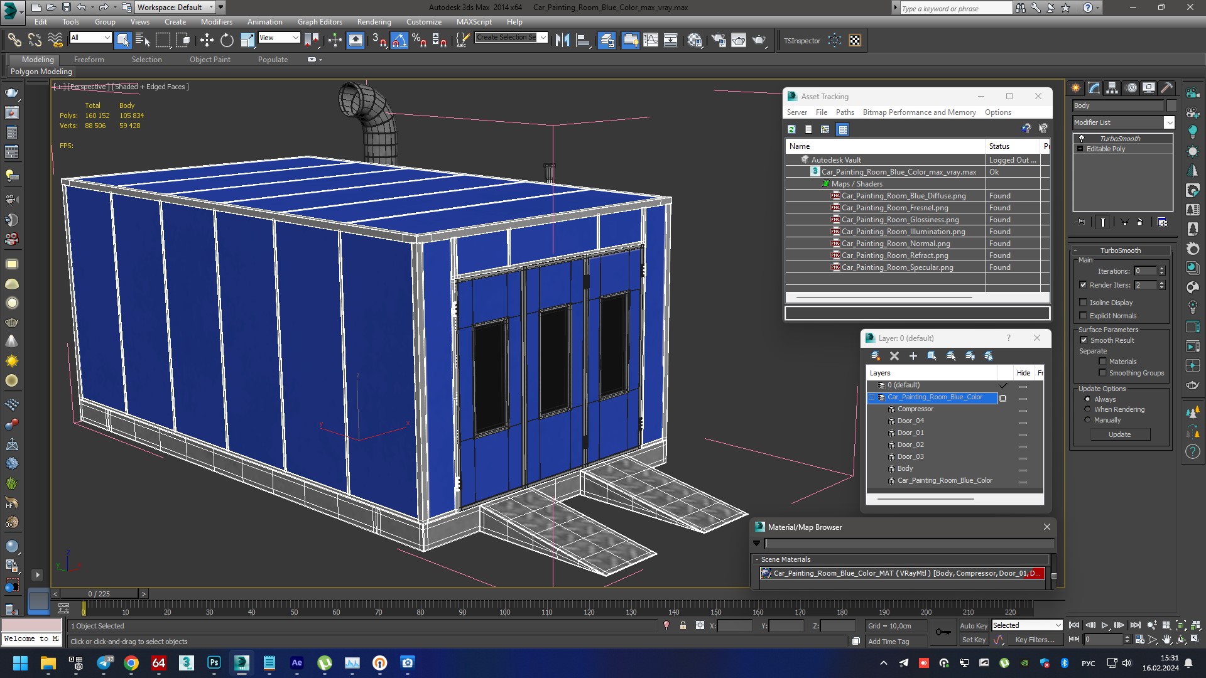This screenshot has width=1206, height=678.
Task: Select the Manually update option
Action: [1088, 420]
